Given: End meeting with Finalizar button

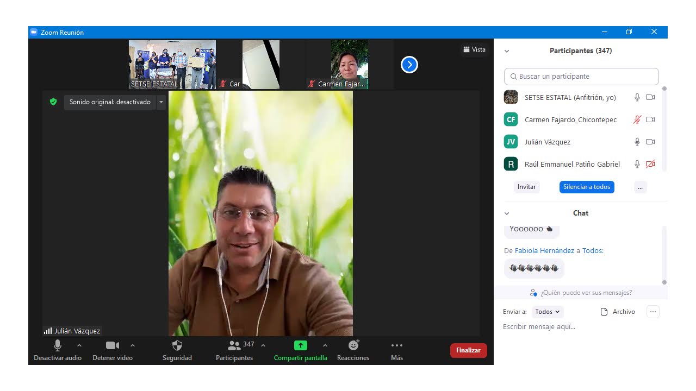Looking at the screenshot, I should click(469, 350).
